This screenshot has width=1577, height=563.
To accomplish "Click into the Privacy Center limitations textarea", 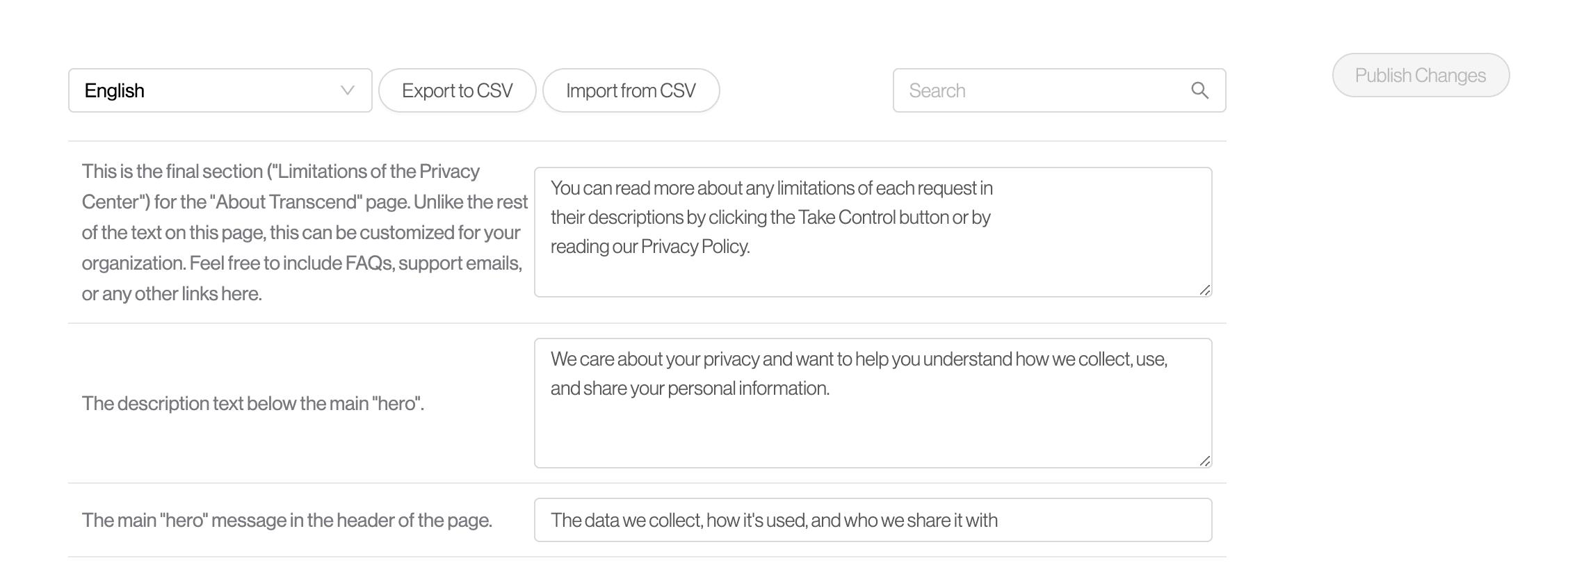I will tap(873, 271).
